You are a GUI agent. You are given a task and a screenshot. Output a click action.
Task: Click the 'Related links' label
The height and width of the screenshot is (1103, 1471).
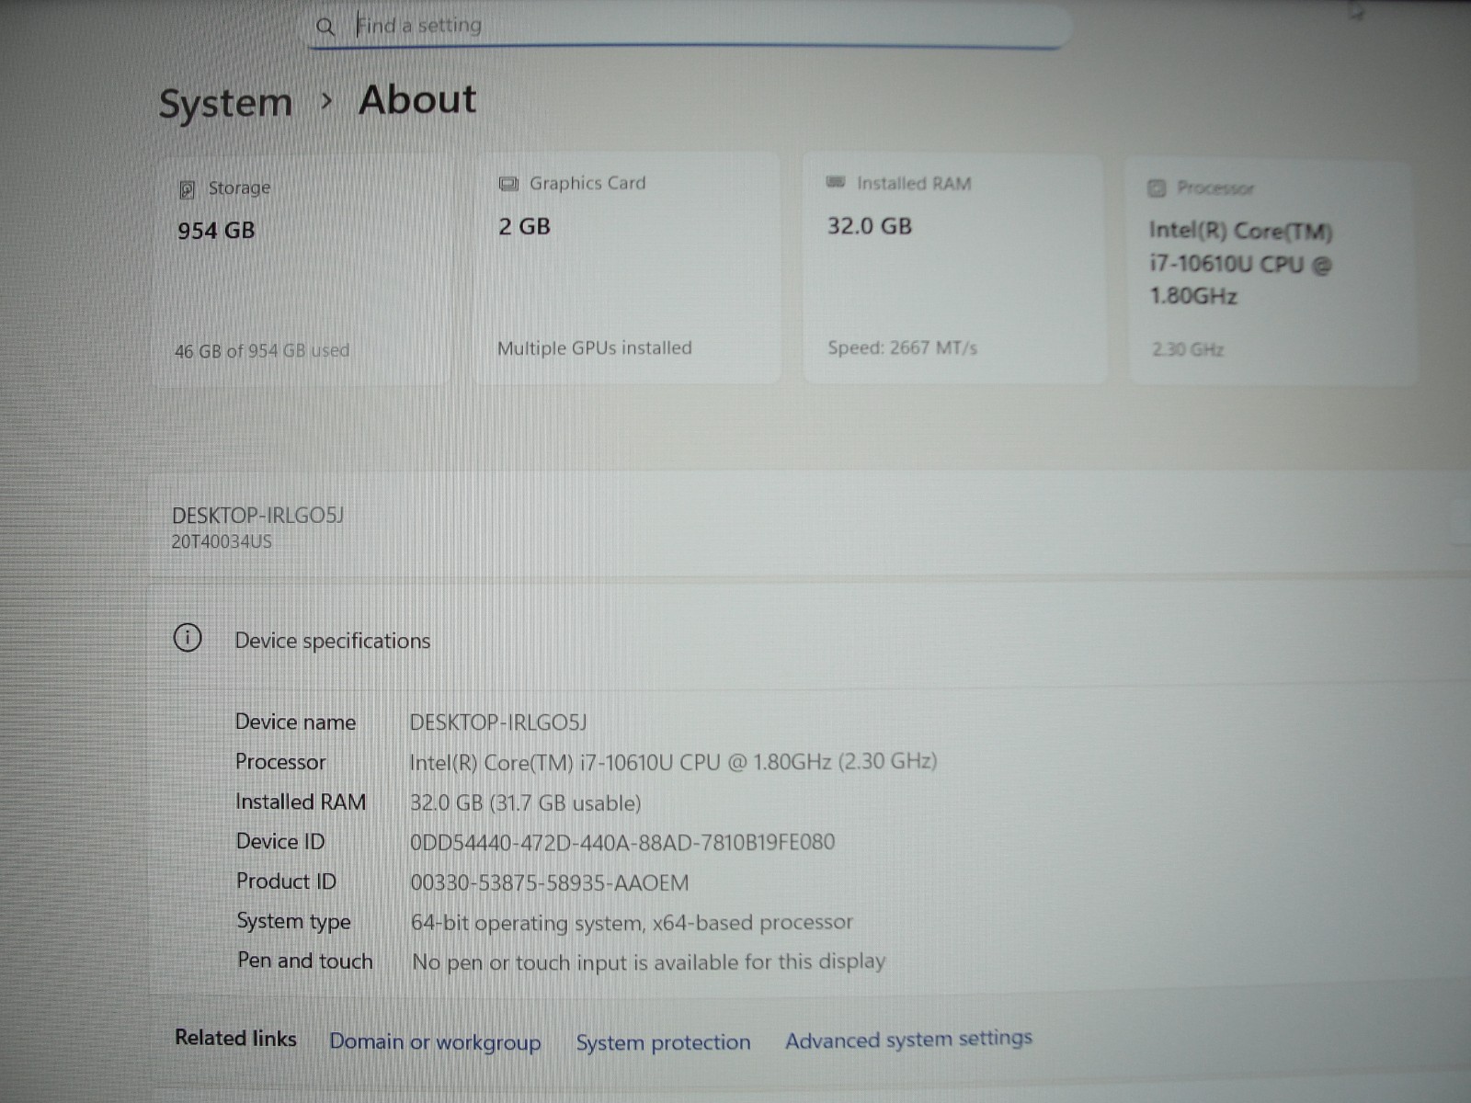point(235,1038)
